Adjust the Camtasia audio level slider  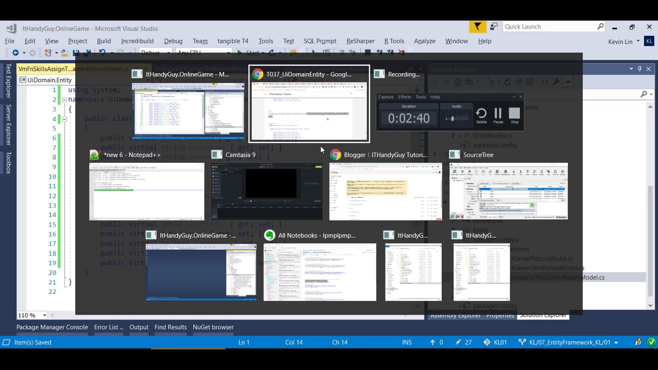pyautogui.click(x=452, y=119)
